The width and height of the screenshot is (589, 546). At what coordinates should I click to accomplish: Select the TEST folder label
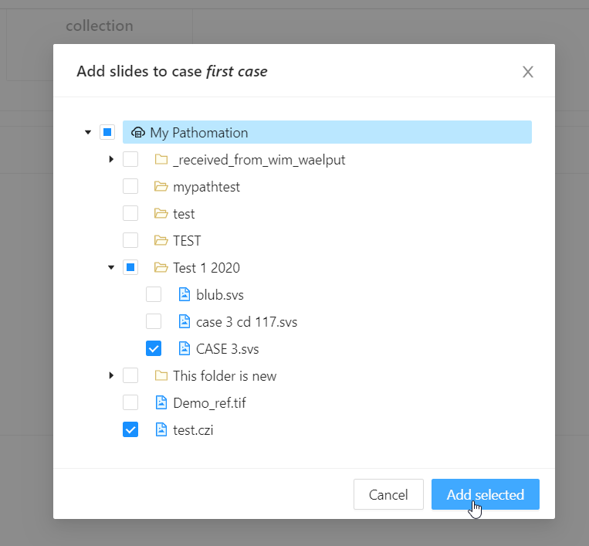(187, 241)
